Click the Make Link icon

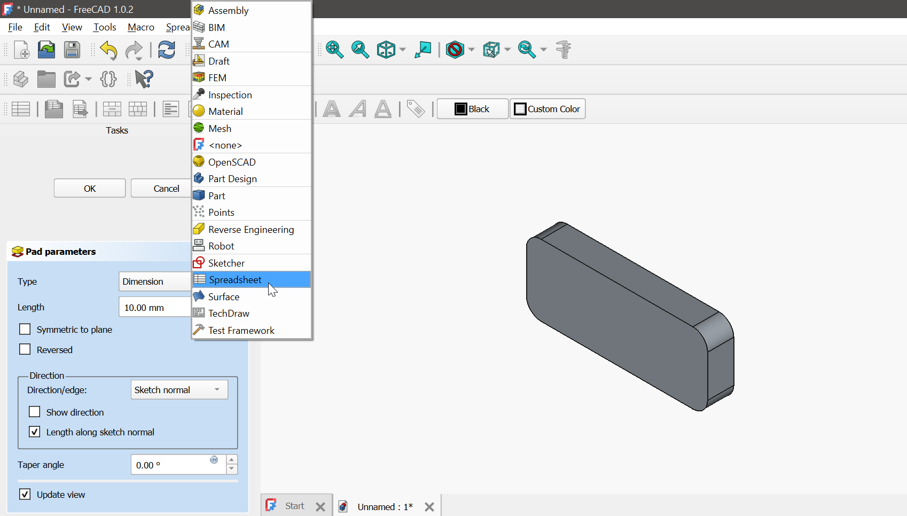[72, 79]
